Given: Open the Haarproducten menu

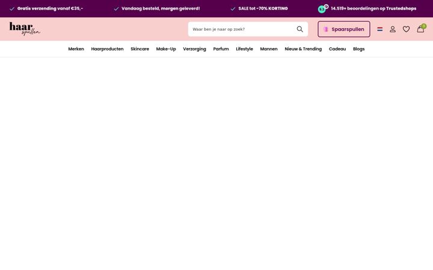Looking at the screenshot, I should pos(107,49).
